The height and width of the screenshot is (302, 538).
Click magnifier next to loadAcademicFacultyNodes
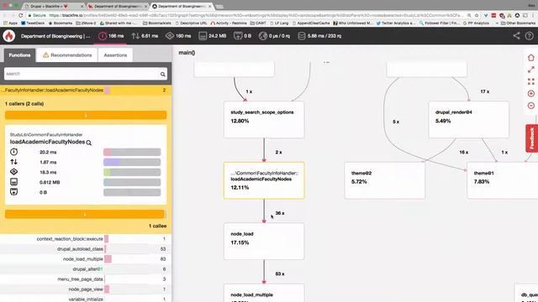89,143
